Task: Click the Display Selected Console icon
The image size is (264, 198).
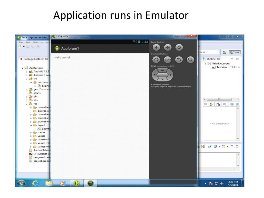Action: tap(215, 146)
